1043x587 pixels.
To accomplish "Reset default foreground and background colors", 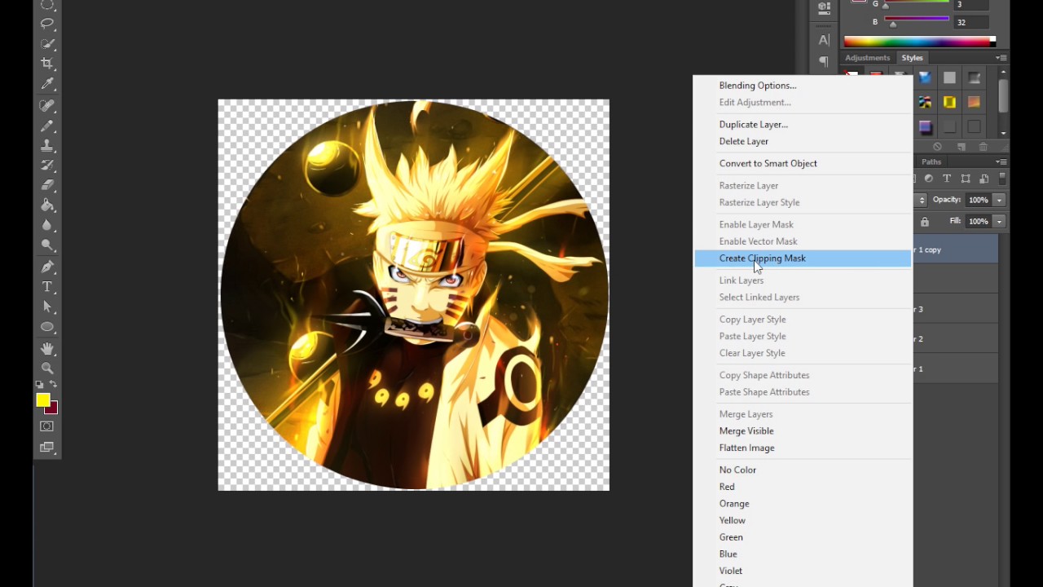I will click(40, 384).
